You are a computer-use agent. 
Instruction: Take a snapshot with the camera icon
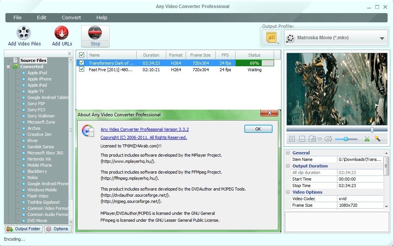[x=312, y=139]
